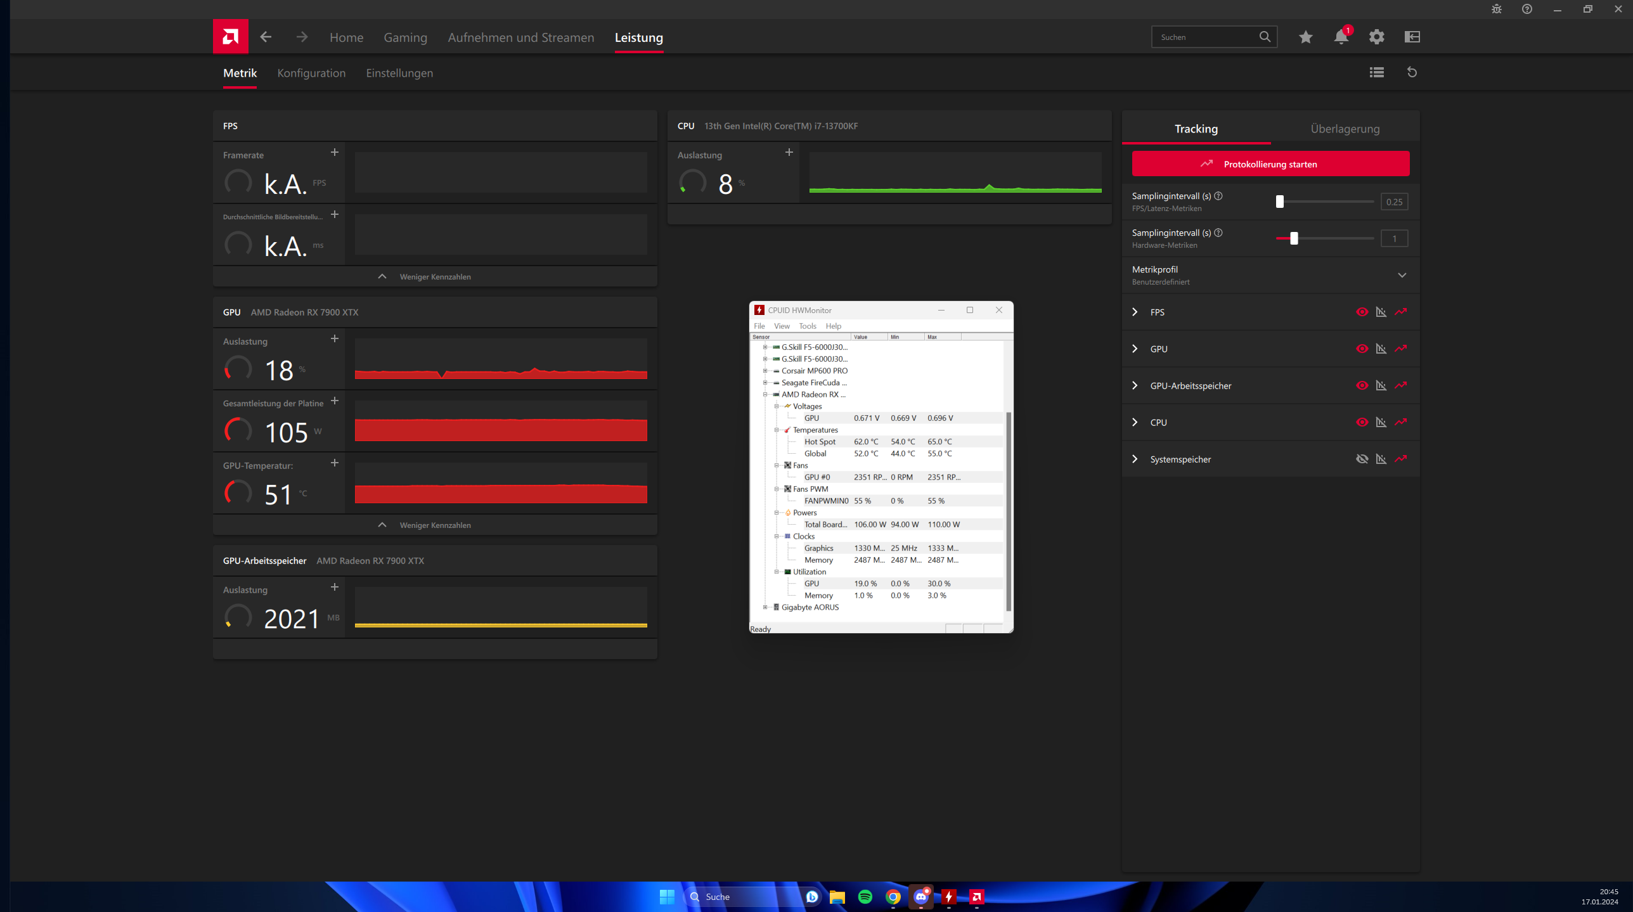Click the Protokollierung starten button
The height and width of the screenshot is (912, 1633).
pos(1270,164)
